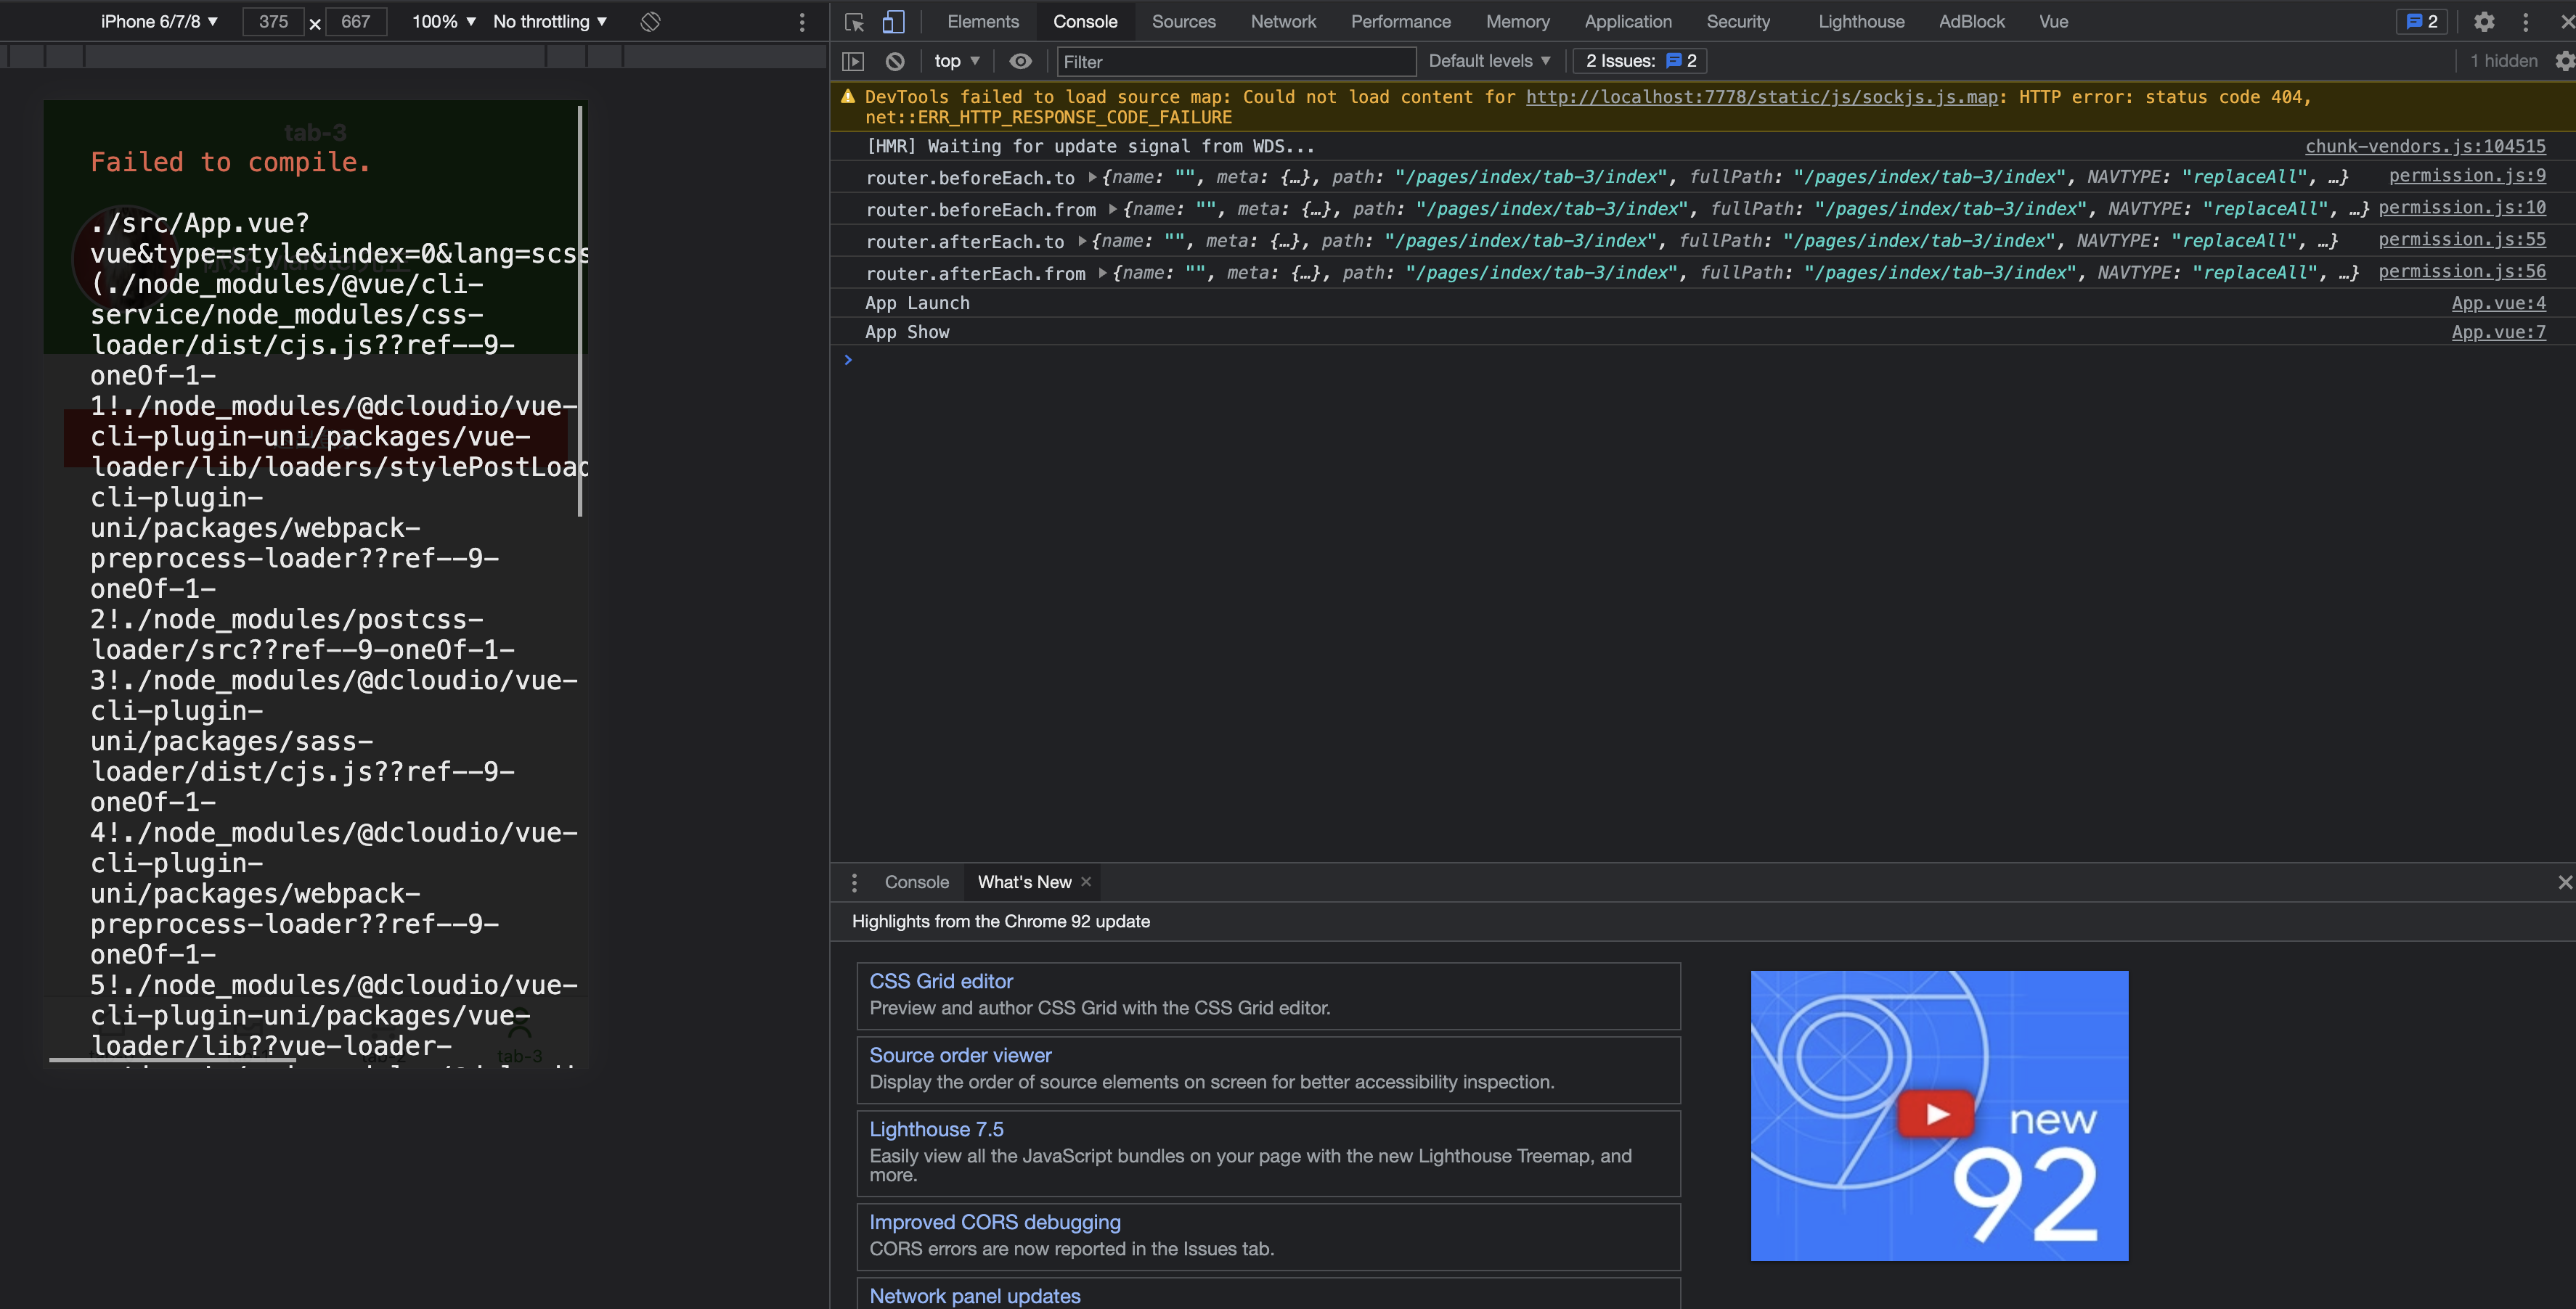Open DevTools customize three-dot menu
This screenshot has width=2576, height=1309.
[x=2526, y=22]
